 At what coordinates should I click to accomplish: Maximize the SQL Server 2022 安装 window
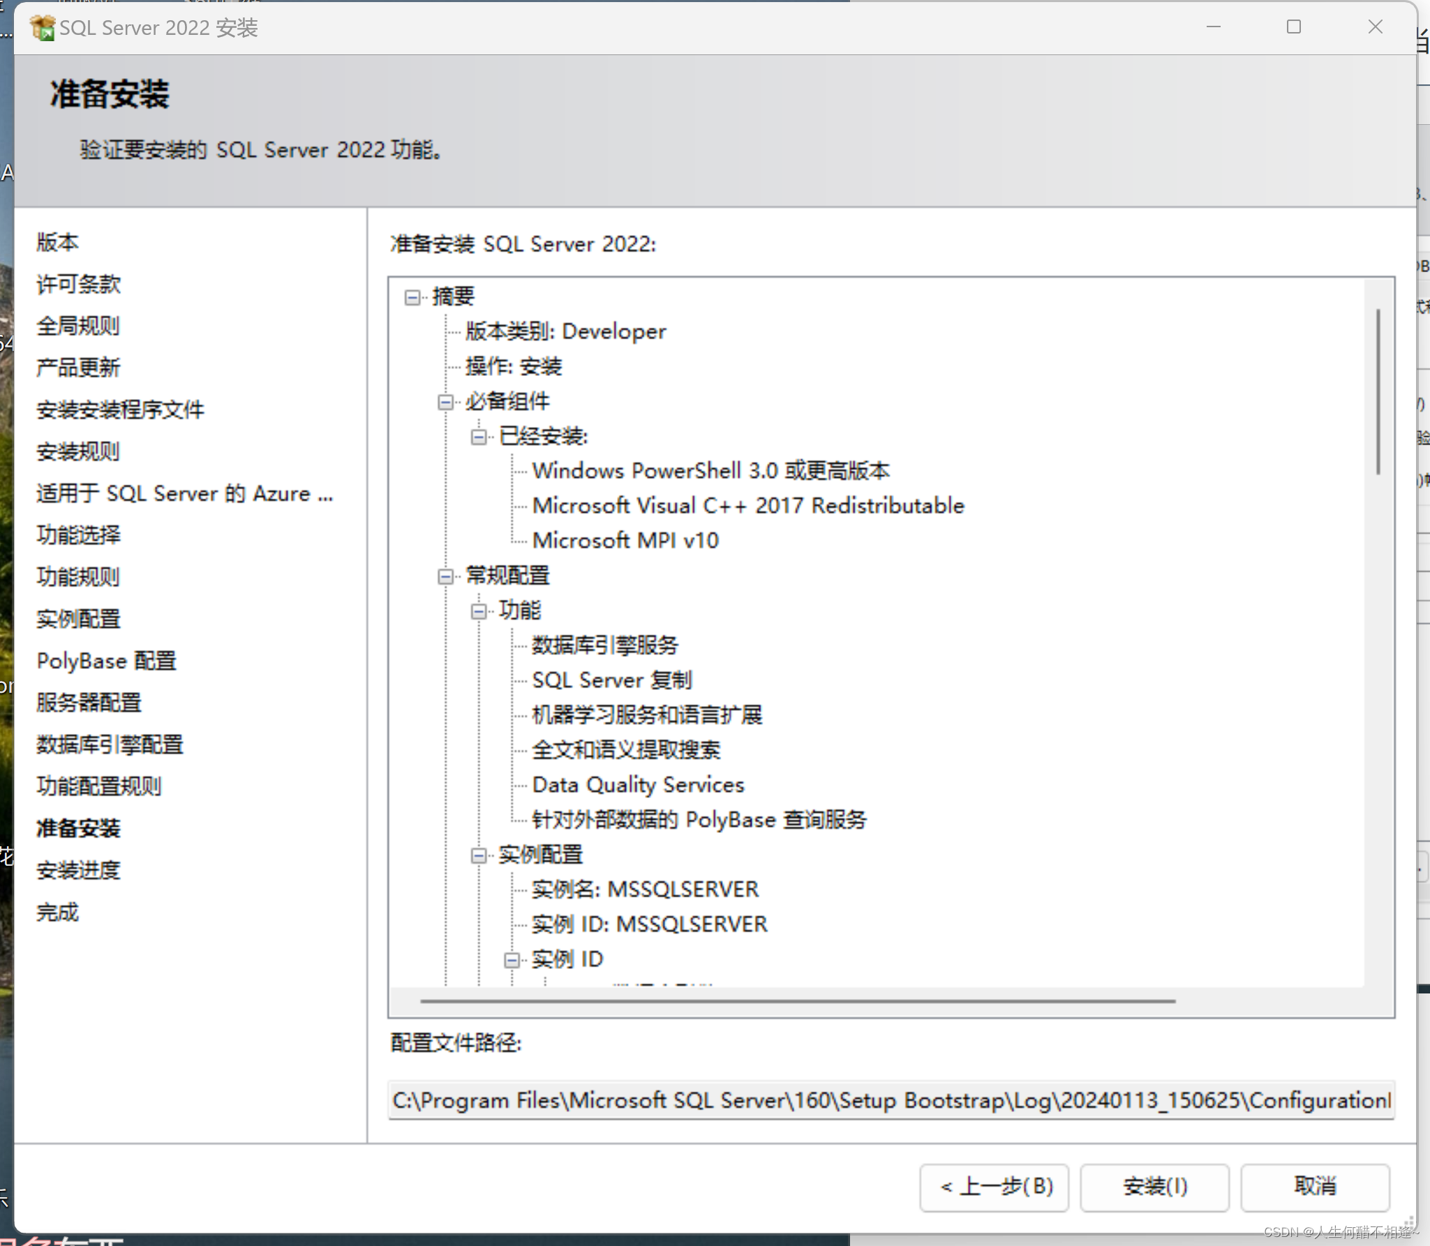pyautogui.click(x=1294, y=27)
